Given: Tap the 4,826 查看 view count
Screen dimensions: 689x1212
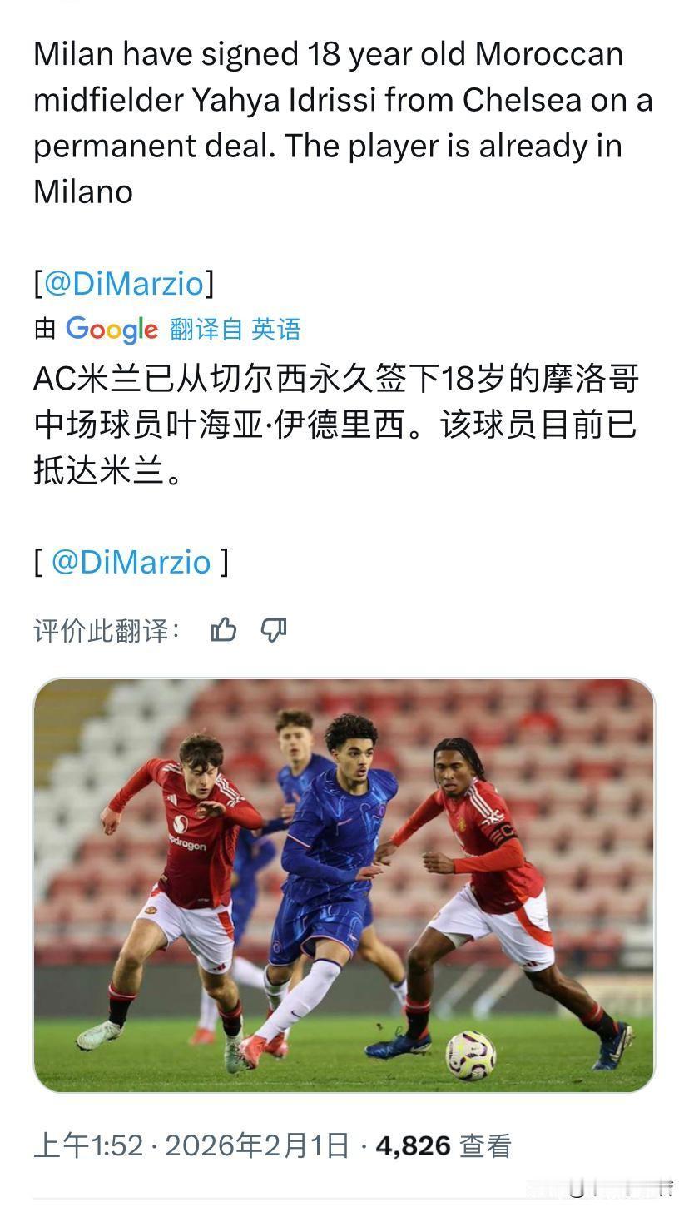Looking at the screenshot, I should click(x=444, y=1146).
